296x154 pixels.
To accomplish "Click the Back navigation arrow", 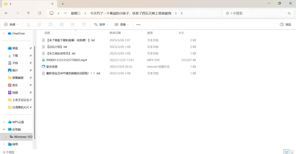I will [6, 13].
